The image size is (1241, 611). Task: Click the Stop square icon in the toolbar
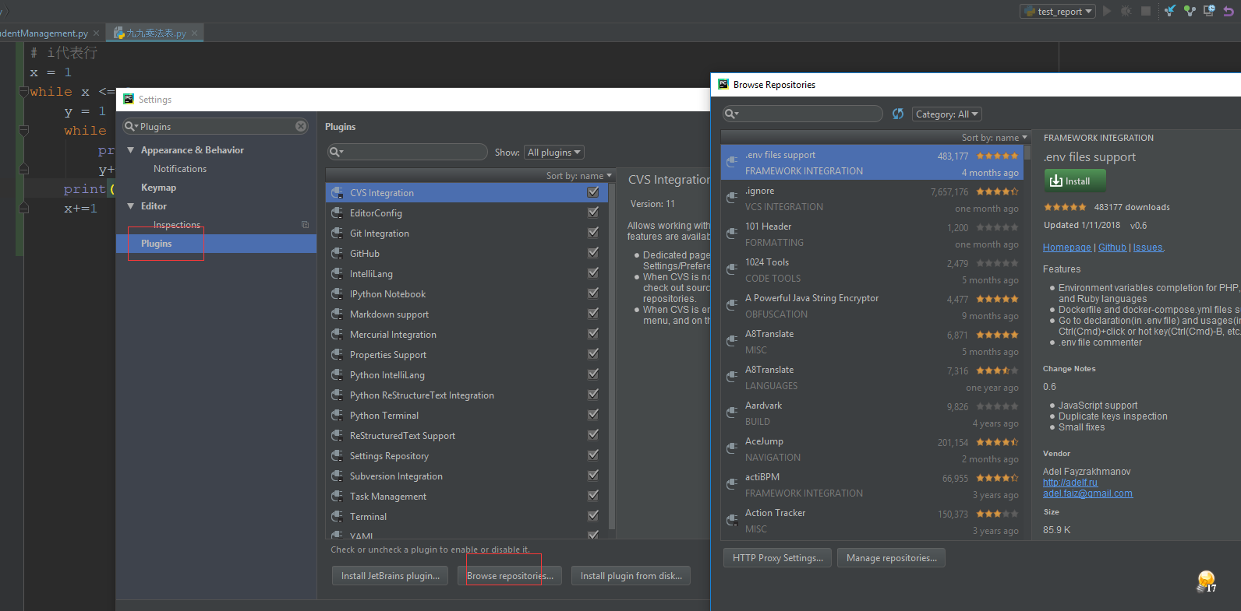1146,11
